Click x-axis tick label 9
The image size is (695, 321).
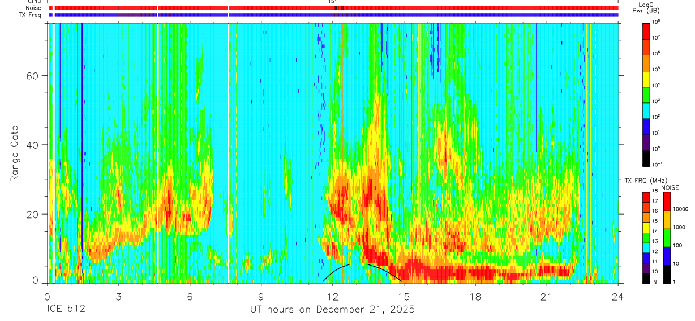(x=261, y=296)
